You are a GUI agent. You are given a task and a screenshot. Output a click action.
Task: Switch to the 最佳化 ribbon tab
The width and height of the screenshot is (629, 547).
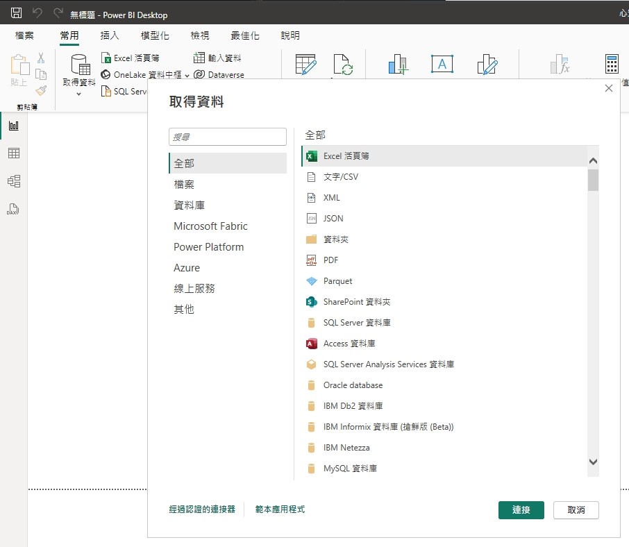tap(245, 35)
